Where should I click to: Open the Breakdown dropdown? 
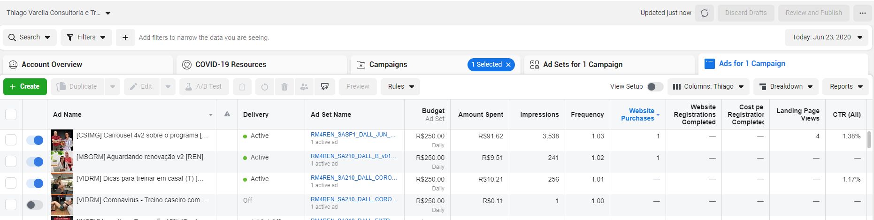786,87
